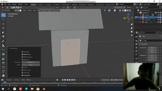Viewport: 162px width, 91px height.
Task: Select the Inset Faces tool
Action: (3, 59)
